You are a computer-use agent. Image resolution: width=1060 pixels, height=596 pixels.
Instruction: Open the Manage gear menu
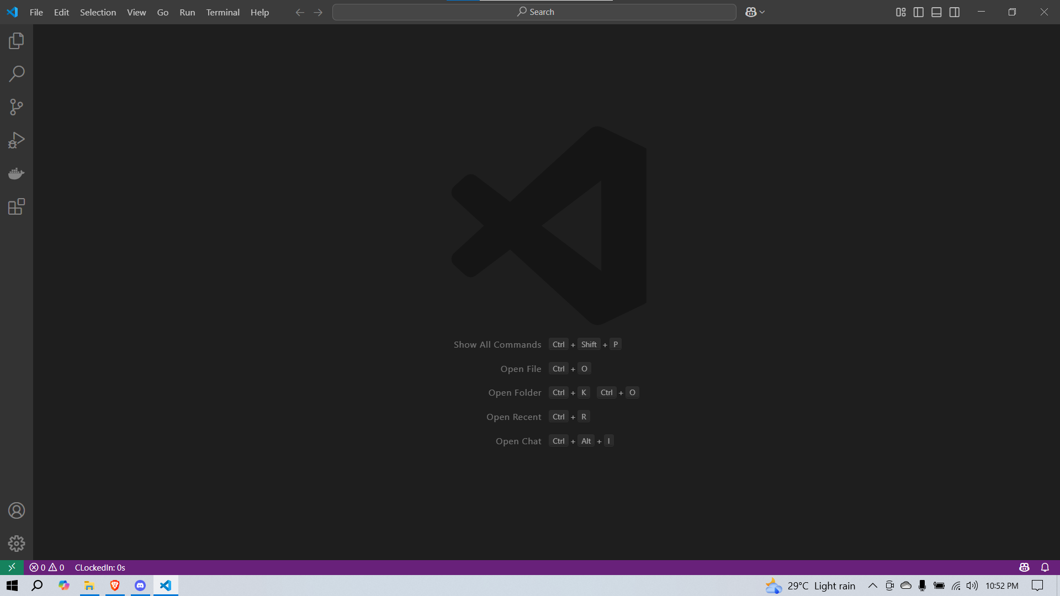coord(17,544)
